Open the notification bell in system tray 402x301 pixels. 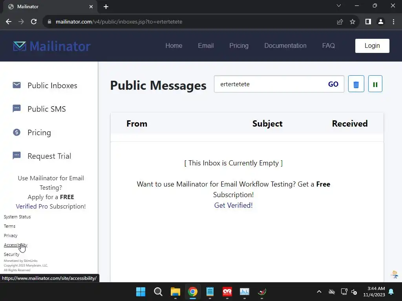coord(391,292)
